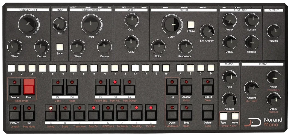
Task: Toggle the filter Follow button
Action: coord(191,25)
